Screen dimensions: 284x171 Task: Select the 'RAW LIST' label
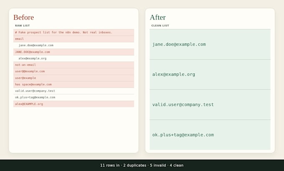(x=23, y=26)
